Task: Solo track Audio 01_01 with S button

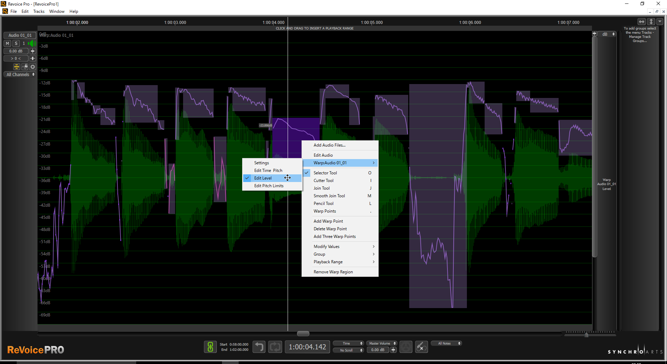Action: pyautogui.click(x=16, y=43)
